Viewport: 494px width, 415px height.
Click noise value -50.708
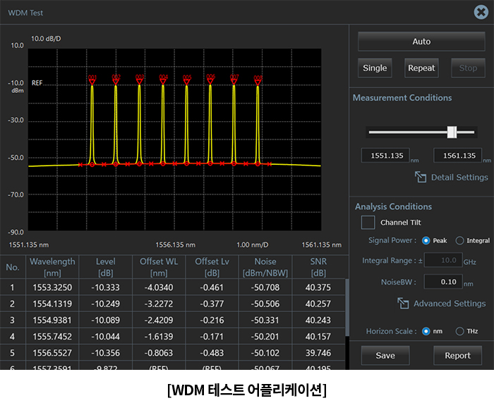[x=265, y=287]
